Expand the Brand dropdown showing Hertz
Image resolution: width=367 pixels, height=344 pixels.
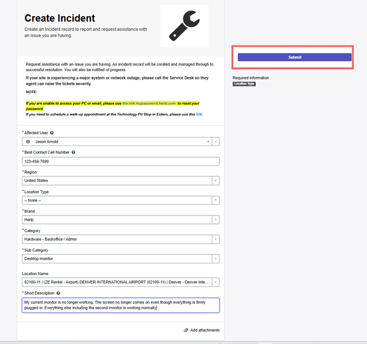point(216,220)
